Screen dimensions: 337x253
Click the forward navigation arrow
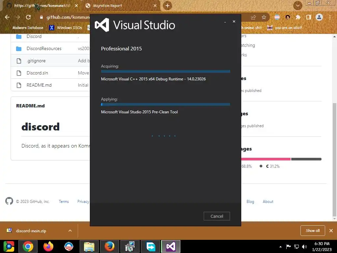coord(18,17)
